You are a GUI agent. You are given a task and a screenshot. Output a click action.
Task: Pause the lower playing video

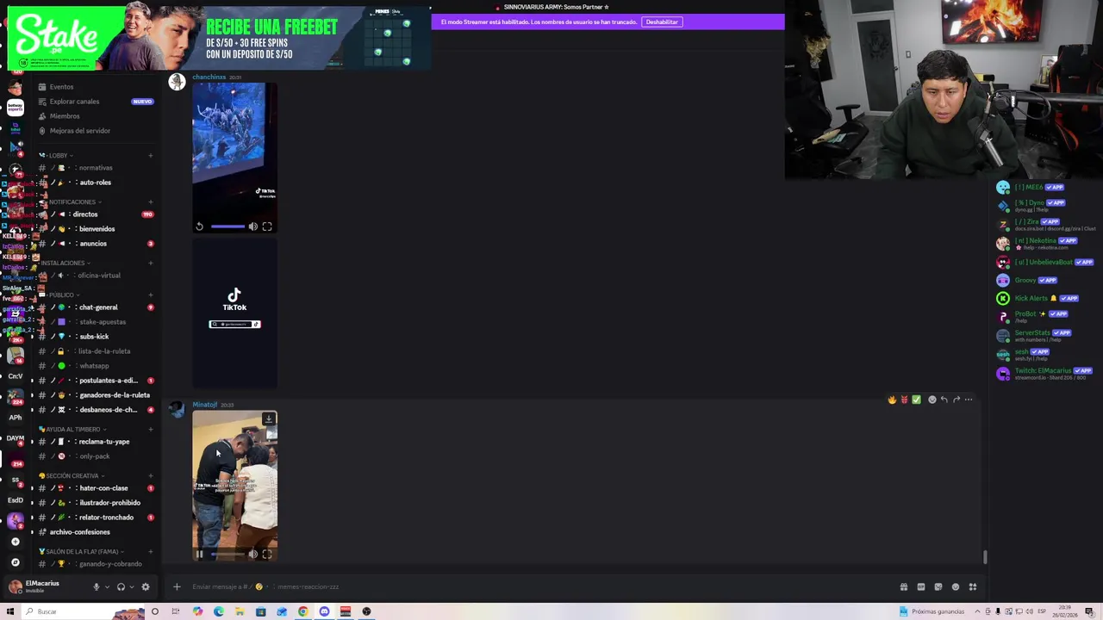tap(199, 555)
